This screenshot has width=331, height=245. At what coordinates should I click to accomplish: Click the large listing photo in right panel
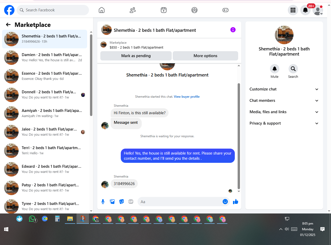[x=284, y=35]
